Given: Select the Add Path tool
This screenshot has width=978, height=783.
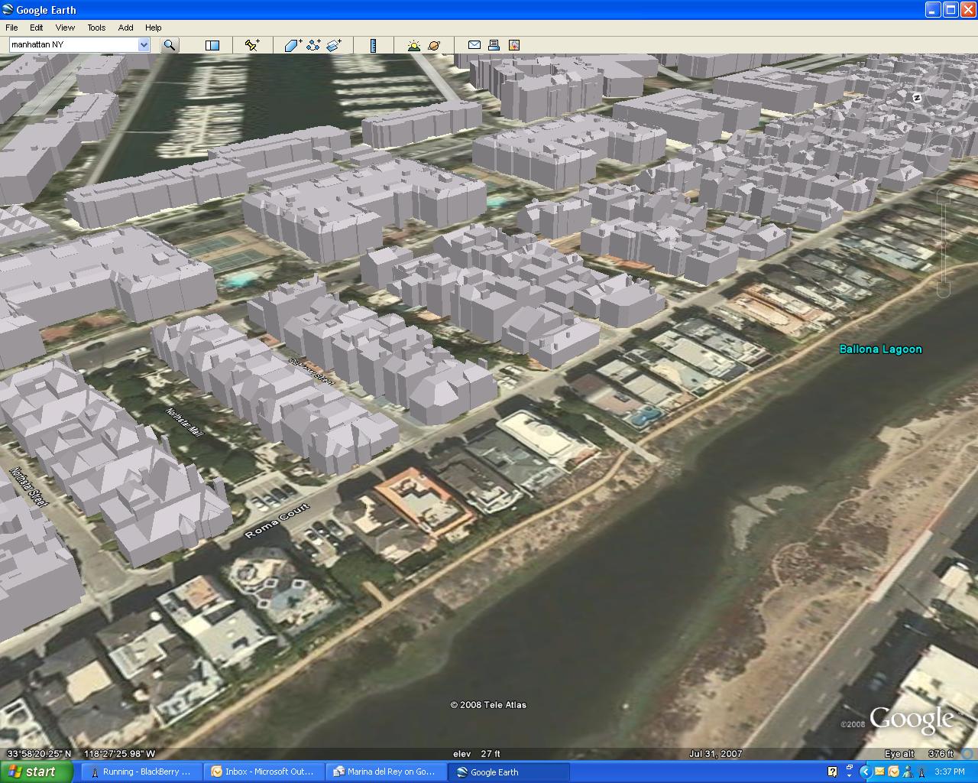Looking at the screenshot, I should 313,45.
